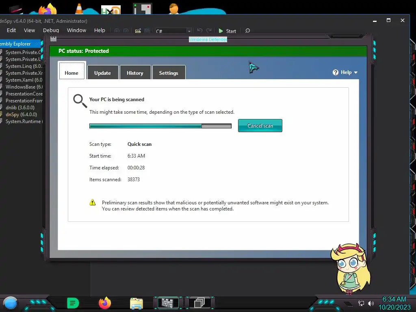
Task: Click the network tray icon
Action: (x=361, y=303)
